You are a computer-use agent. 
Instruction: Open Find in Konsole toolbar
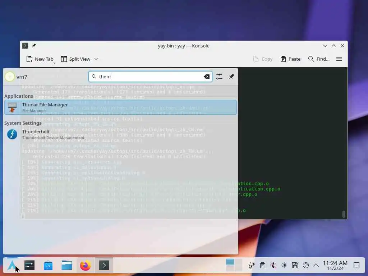point(319,59)
